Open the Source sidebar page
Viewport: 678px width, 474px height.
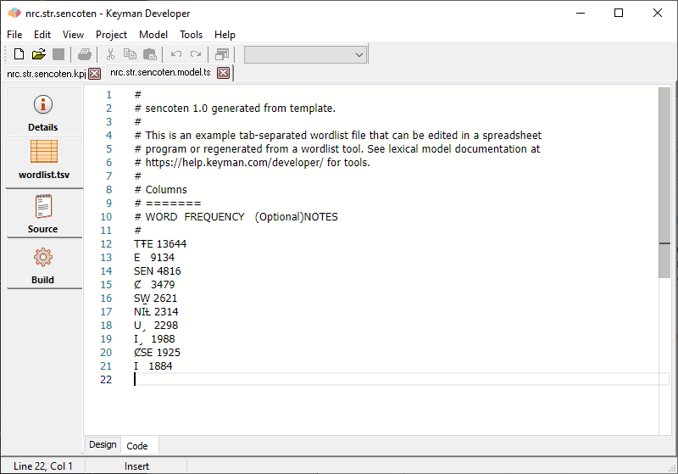tap(43, 214)
